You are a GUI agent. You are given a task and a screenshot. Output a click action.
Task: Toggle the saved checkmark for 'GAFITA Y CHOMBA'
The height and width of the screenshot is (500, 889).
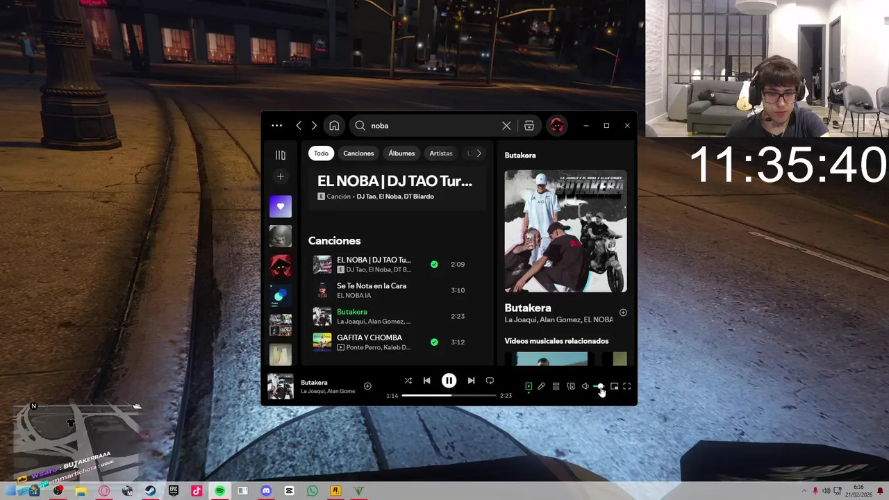coord(434,342)
